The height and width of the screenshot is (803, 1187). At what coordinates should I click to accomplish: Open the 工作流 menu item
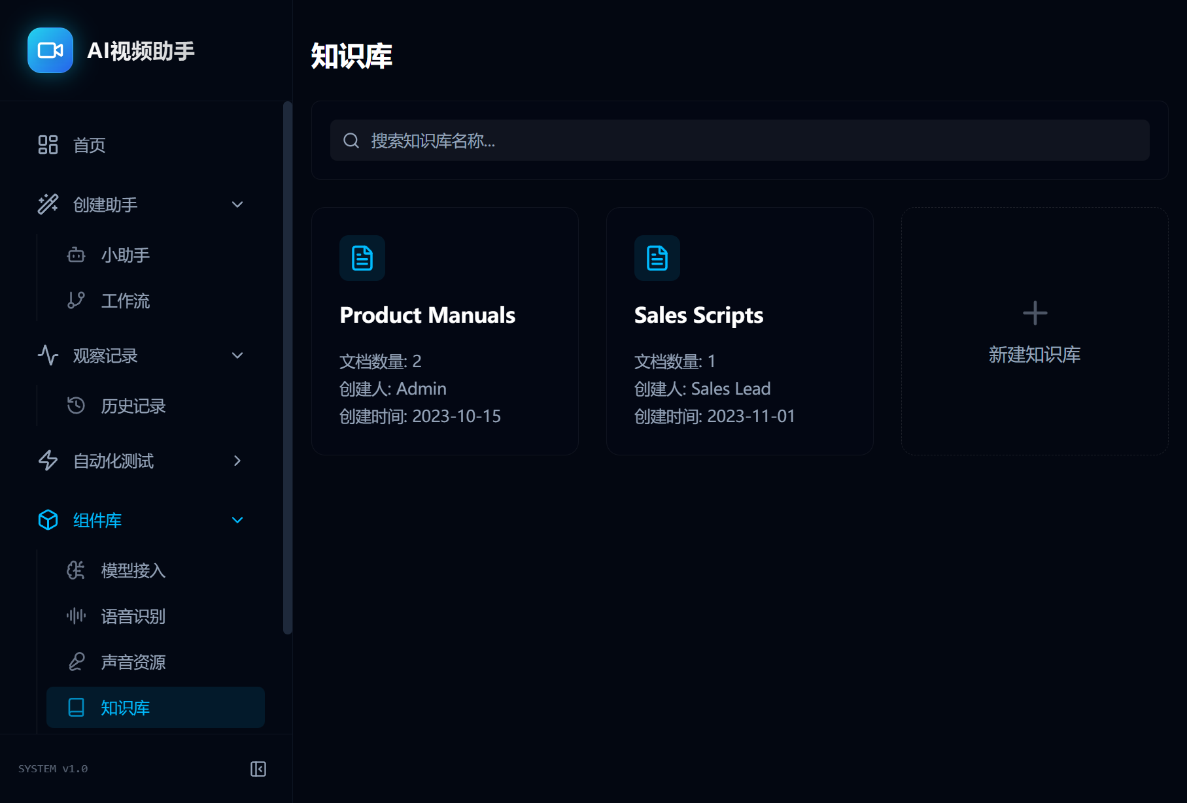(125, 301)
